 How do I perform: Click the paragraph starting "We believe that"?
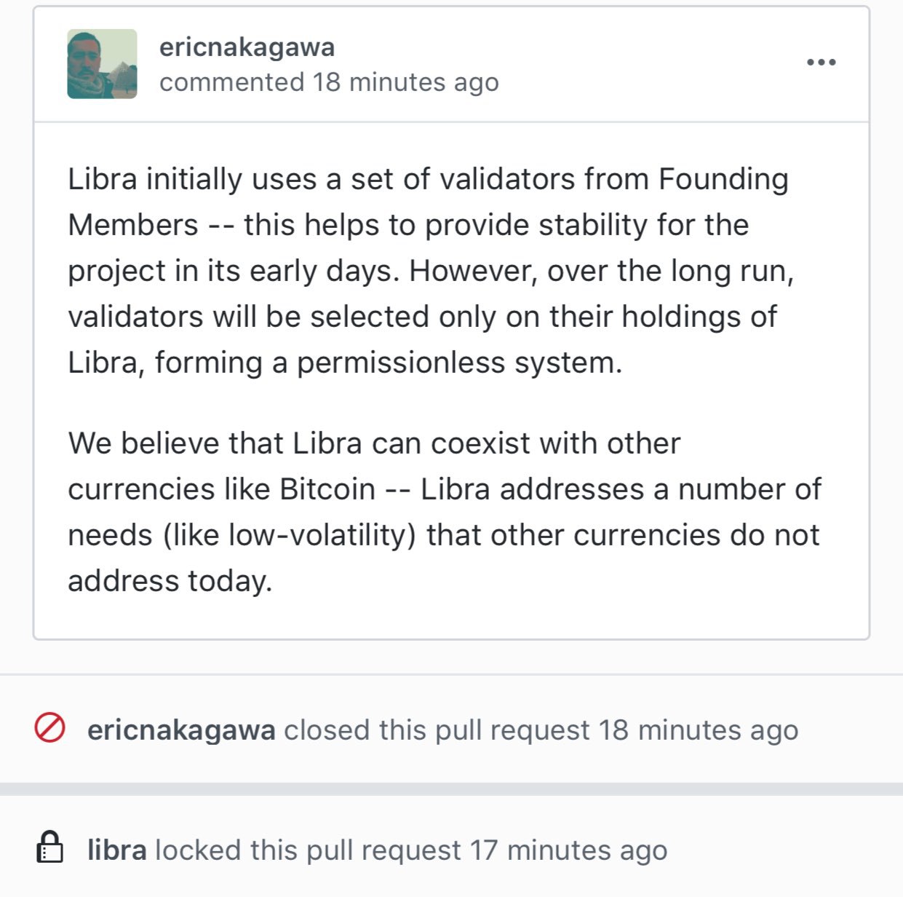coord(444,511)
